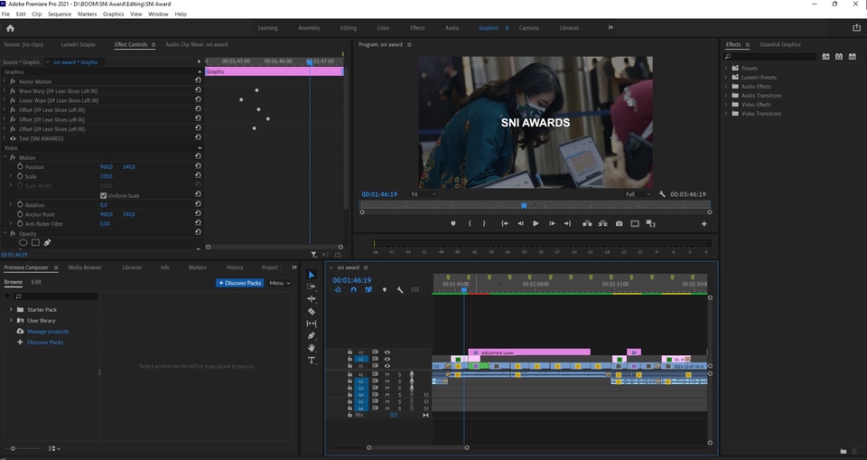
Task: Open the Graphics menu
Action: pos(114,14)
